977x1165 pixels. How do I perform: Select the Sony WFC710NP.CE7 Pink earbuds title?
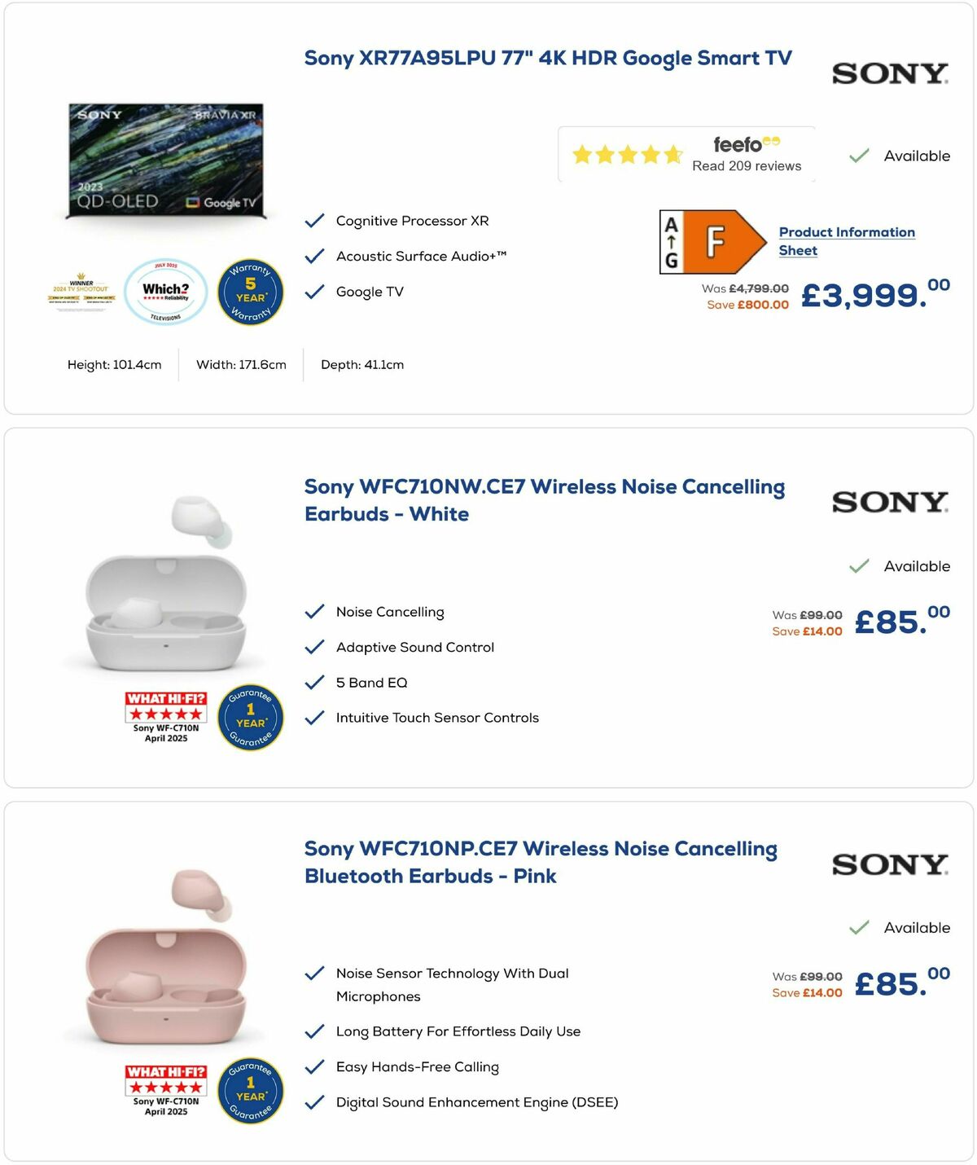(x=540, y=862)
